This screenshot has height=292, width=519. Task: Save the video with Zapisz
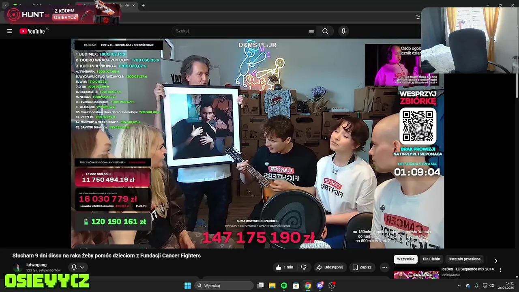tap(362, 267)
